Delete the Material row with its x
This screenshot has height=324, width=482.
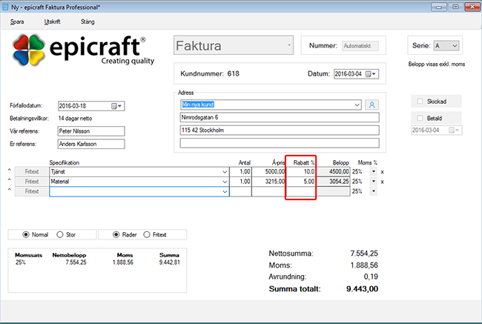[x=382, y=182]
